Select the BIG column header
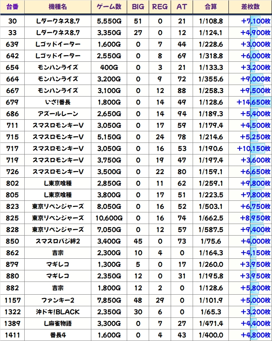This screenshot has height=341, width=272. click(x=138, y=7)
